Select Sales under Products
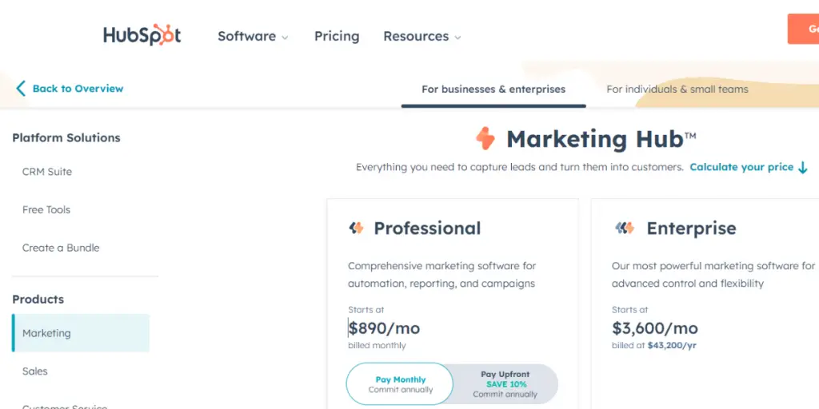 (35, 371)
